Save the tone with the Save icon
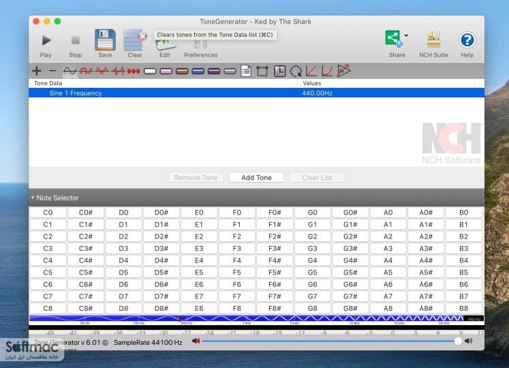This screenshot has width=509, height=368. coord(105,44)
